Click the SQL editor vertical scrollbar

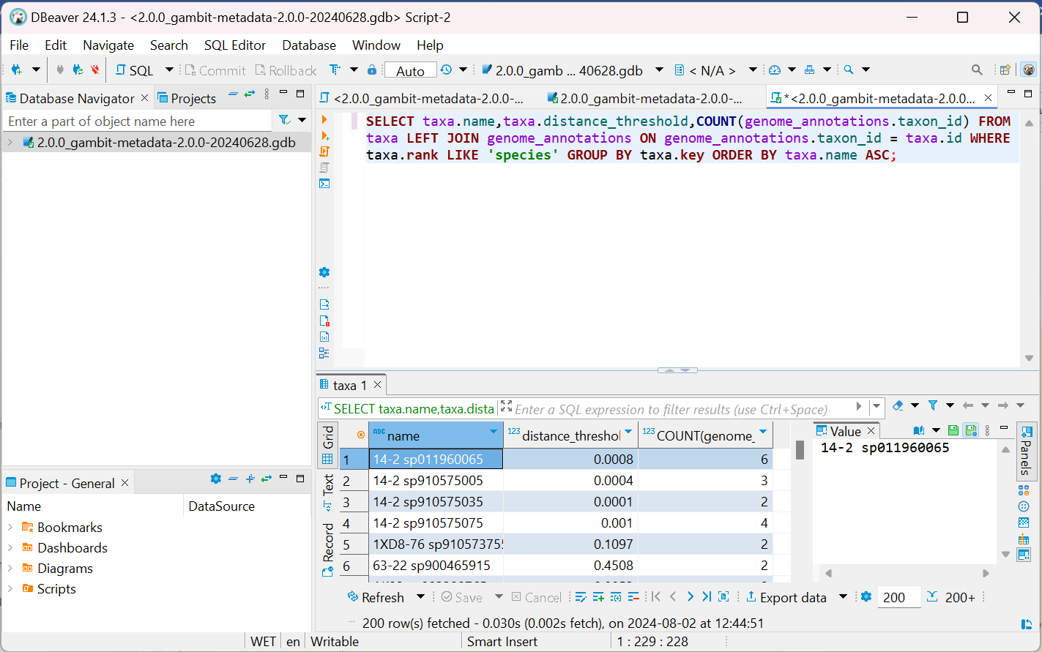click(1030, 241)
